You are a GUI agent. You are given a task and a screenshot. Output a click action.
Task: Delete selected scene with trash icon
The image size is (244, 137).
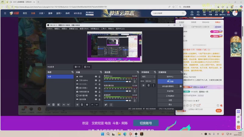[x=53, y=105]
